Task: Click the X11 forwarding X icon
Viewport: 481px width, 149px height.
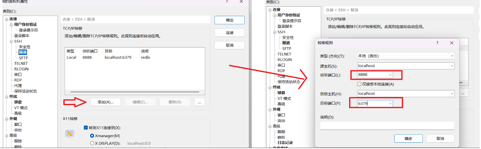Action: point(70,134)
